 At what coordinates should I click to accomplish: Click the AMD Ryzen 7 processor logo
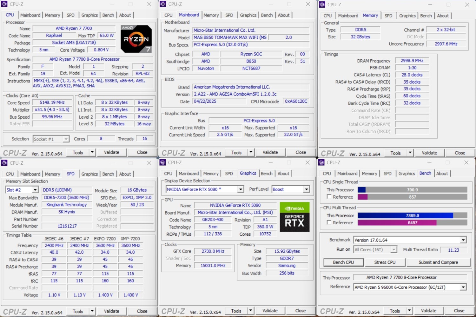(136, 39)
